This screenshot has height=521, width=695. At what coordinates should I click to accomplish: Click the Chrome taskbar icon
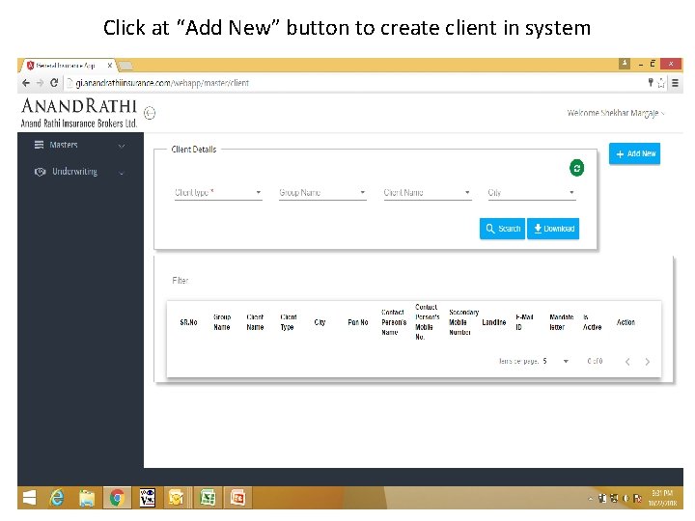coord(117,498)
